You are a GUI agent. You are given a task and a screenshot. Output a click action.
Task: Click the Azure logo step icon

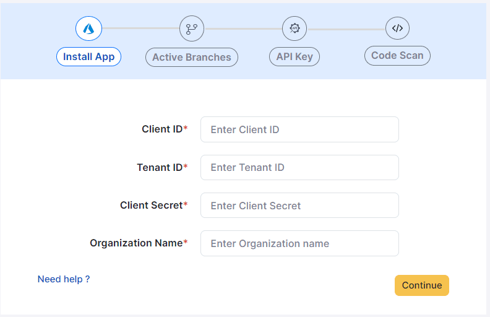click(x=88, y=28)
